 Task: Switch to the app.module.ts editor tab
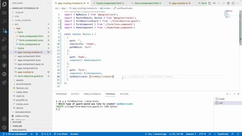click(x=180, y=3)
